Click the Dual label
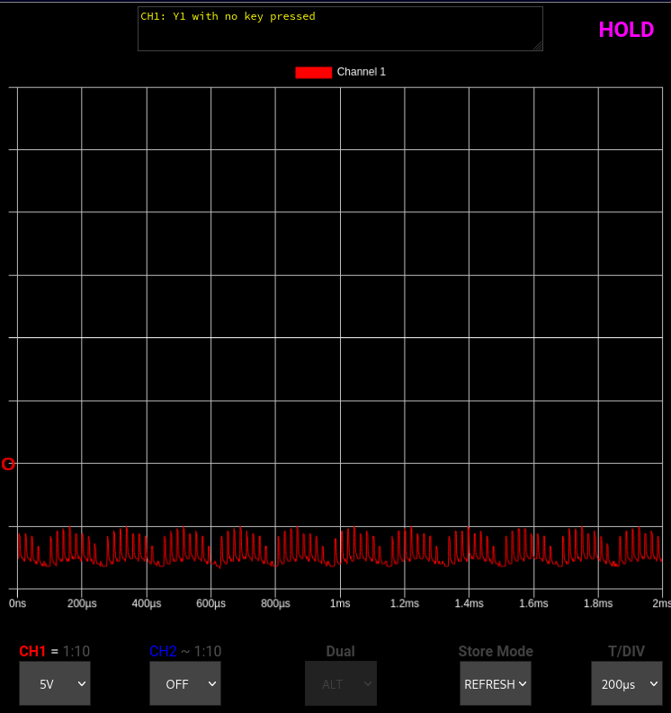671x713 pixels. click(340, 651)
